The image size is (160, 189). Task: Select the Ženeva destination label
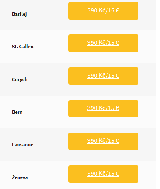[20, 177]
